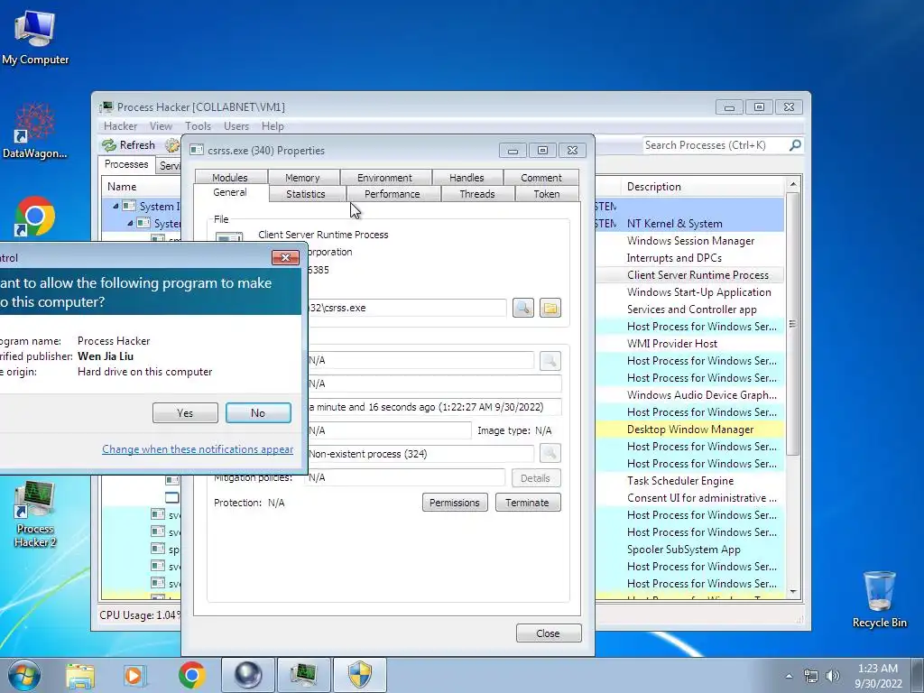924x693 pixels.
Task: Switch to the Comment tab
Action: point(541,178)
